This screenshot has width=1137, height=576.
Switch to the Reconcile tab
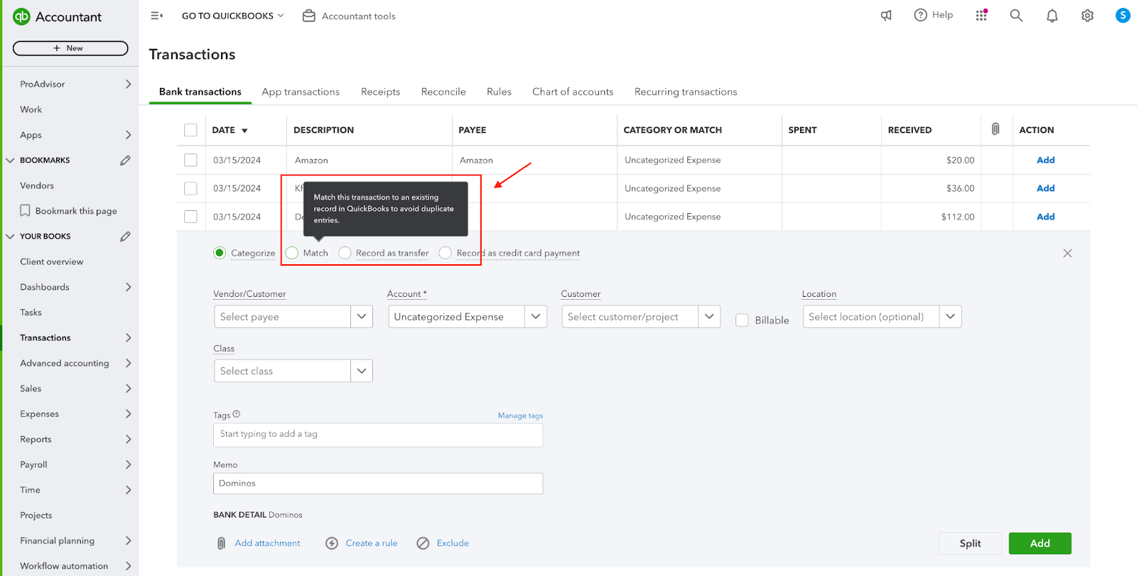click(x=443, y=92)
